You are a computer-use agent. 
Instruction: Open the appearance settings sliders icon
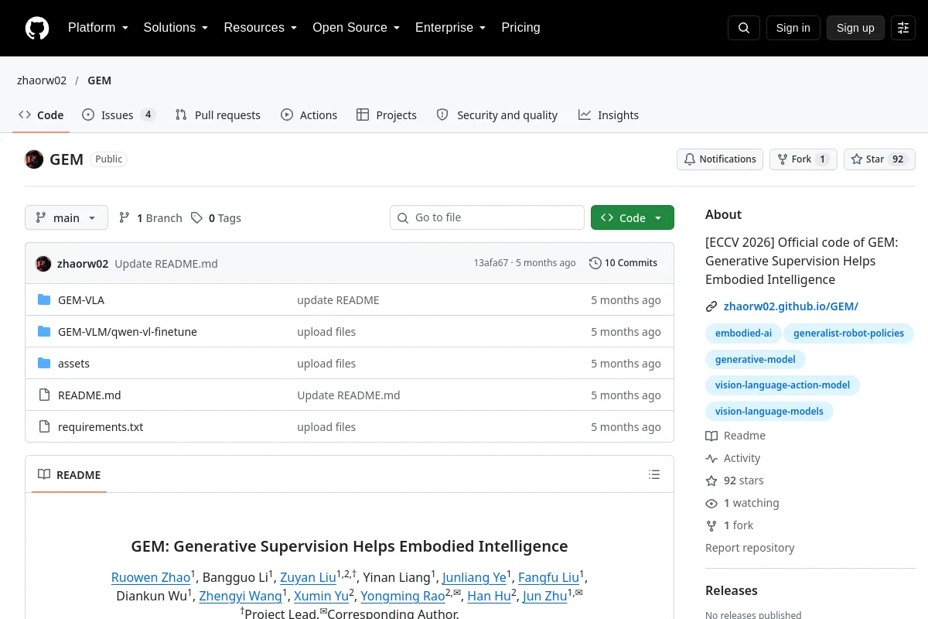coord(903,28)
